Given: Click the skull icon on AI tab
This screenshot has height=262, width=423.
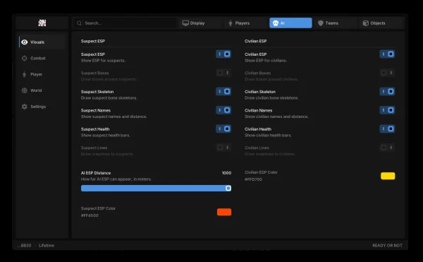Looking at the screenshot, I should 276,23.
